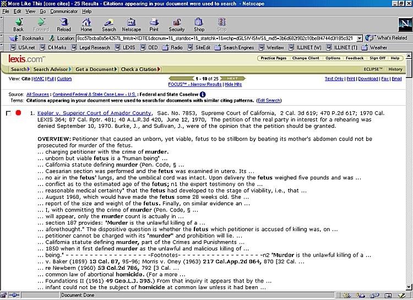Click FOCUS - Narrow Results link
This screenshot has height=300, width=413.
[195, 84]
